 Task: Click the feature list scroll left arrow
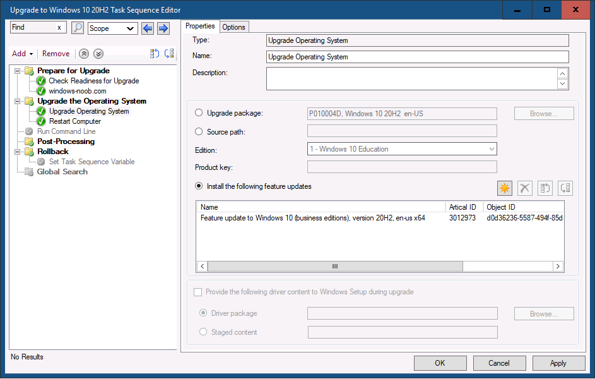tap(203, 266)
